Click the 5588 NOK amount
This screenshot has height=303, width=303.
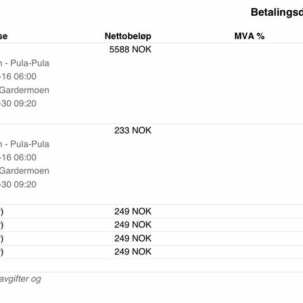pyautogui.click(x=130, y=49)
